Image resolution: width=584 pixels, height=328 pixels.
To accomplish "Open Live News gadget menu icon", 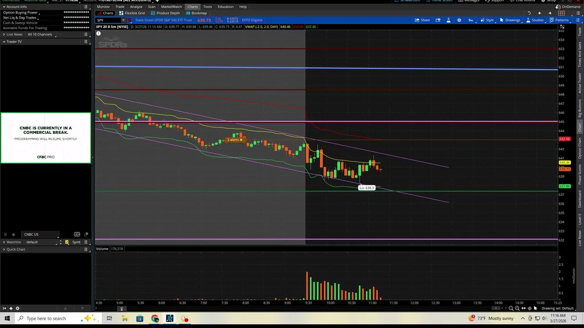I will click(x=86, y=34).
